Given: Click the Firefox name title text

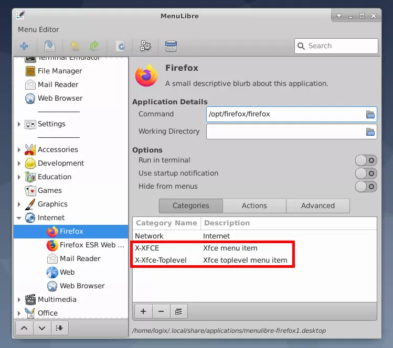Looking at the screenshot, I should click(x=182, y=68).
